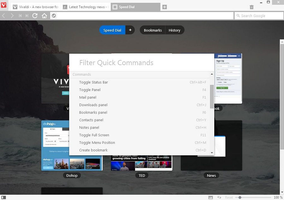Choose the Mail panel command
This screenshot has height=200, width=284.
coord(139,97)
